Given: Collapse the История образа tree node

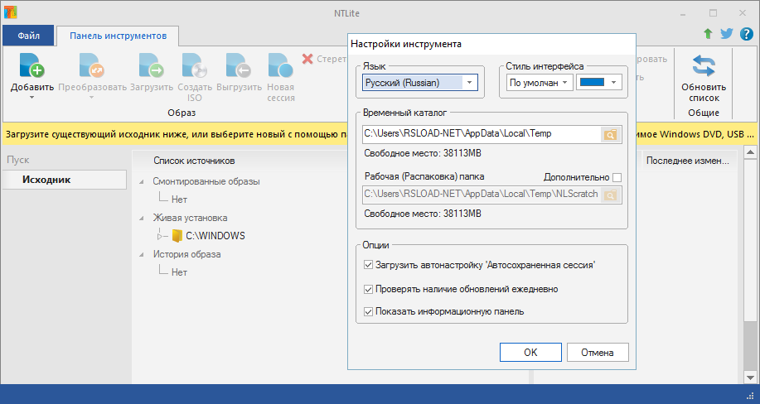Looking at the screenshot, I should 142,254.
